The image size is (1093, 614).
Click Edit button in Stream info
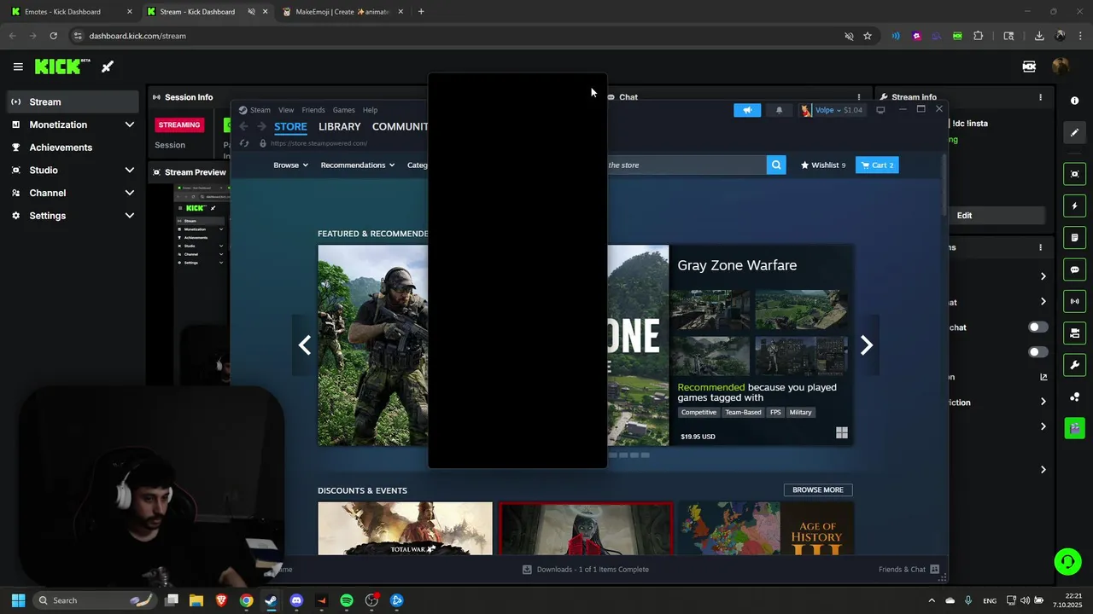pos(964,216)
